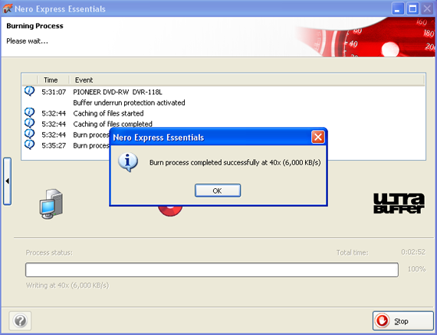Click OK in the burn completed dialog
This screenshot has width=437, height=335.
pos(218,190)
